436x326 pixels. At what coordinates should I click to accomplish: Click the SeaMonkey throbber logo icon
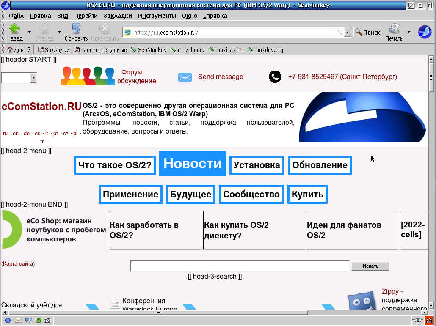pos(425,32)
